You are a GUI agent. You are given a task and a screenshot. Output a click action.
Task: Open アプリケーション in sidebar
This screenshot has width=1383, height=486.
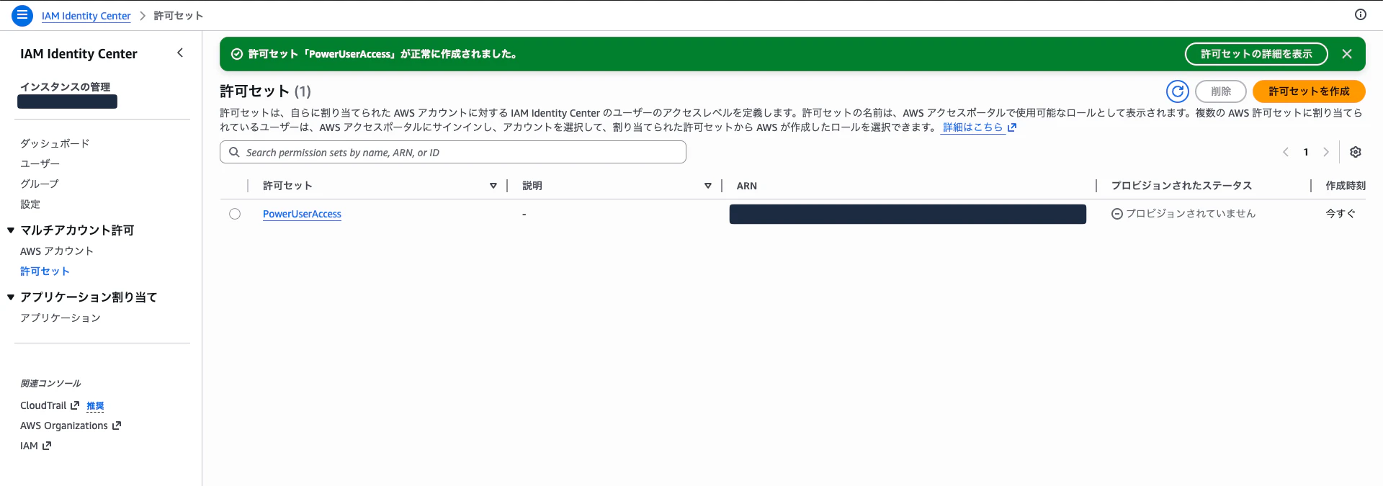tap(61, 318)
